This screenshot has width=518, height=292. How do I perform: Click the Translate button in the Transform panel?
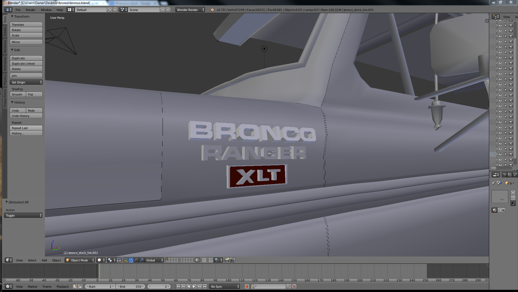point(26,25)
